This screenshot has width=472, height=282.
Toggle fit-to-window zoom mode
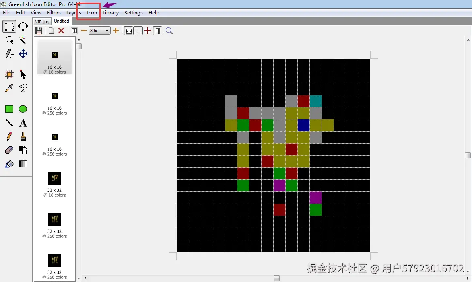tap(128, 31)
